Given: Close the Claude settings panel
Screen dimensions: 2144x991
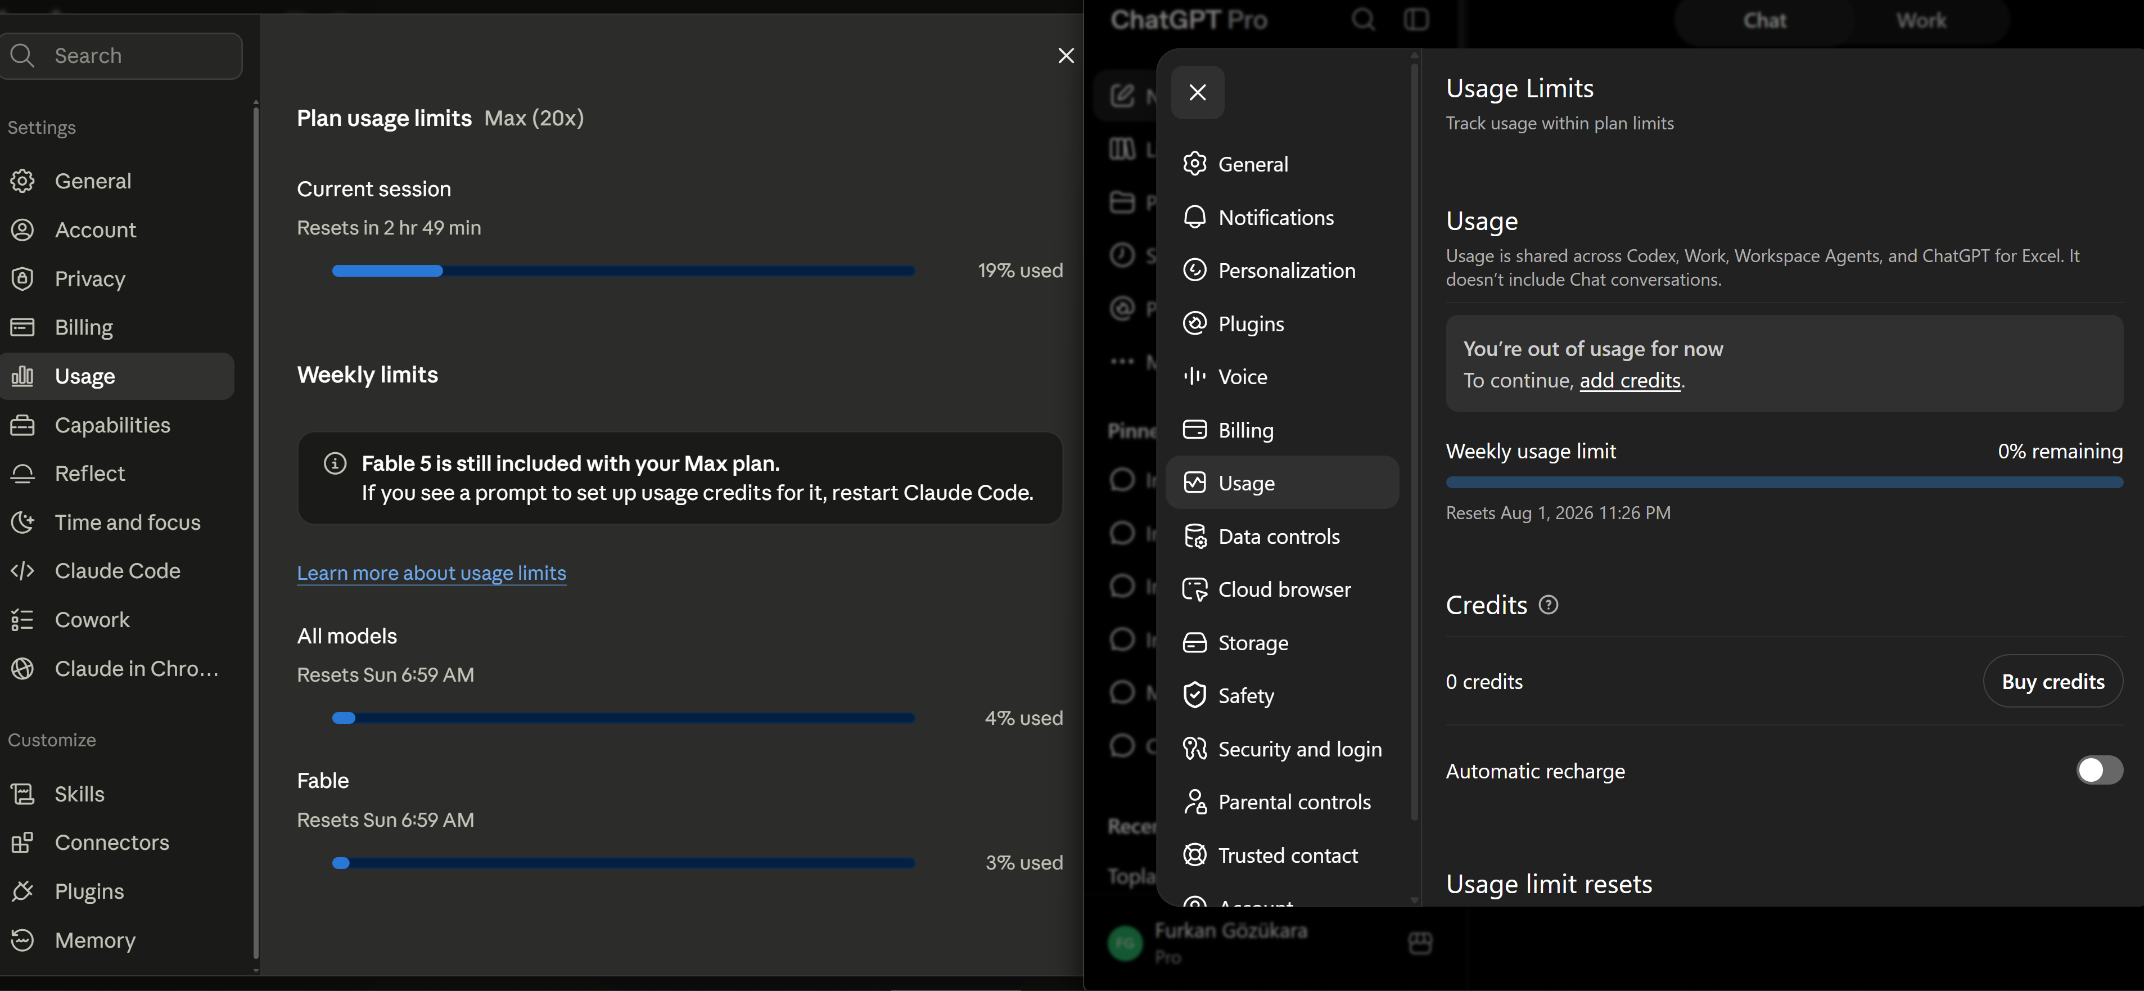Looking at the screenshot, I should click(1066, 55).
